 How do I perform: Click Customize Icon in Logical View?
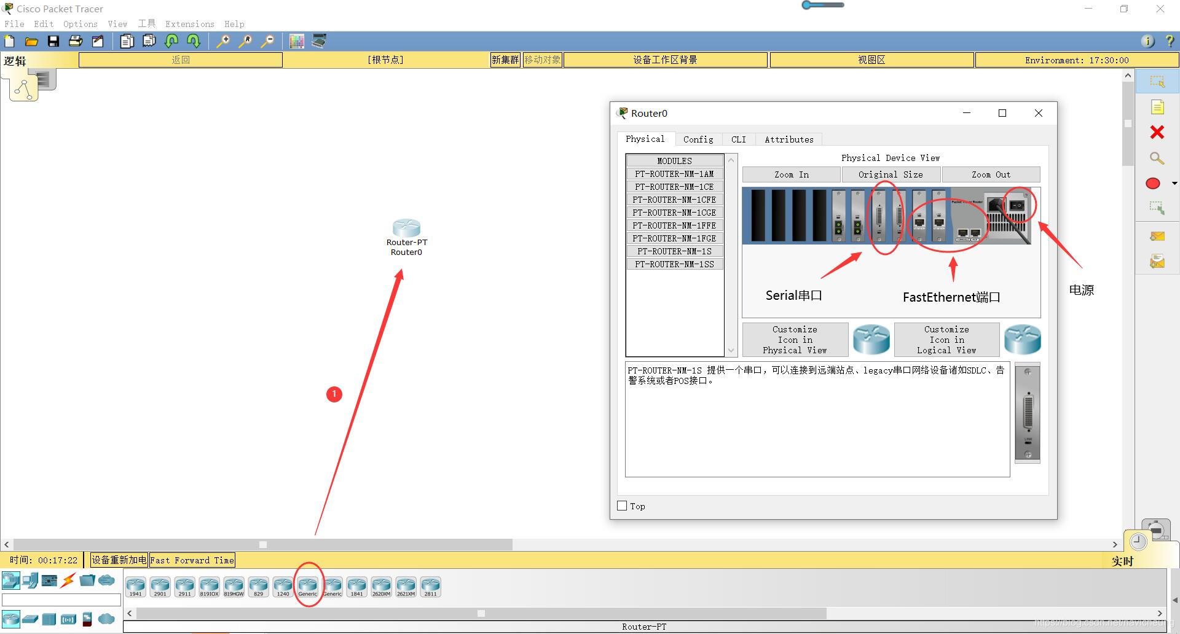click(946, 340)
